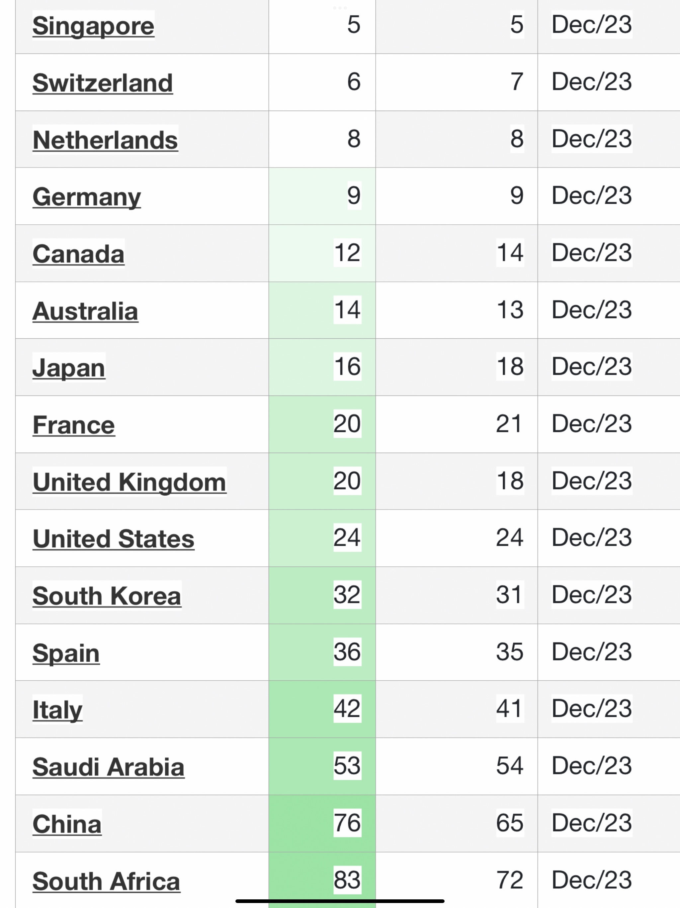Tap the home indicator bar at bottom
The image size is (680, 908).
[x=340, y=901]
